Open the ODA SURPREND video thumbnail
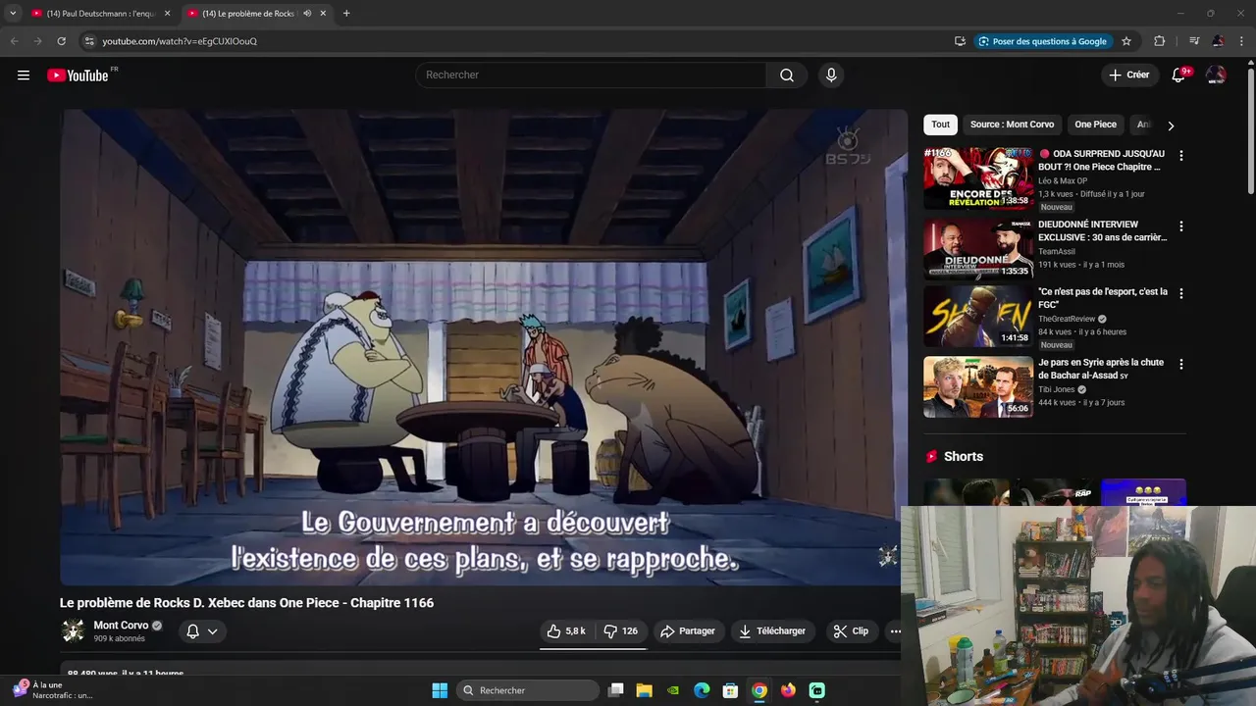 978,178
